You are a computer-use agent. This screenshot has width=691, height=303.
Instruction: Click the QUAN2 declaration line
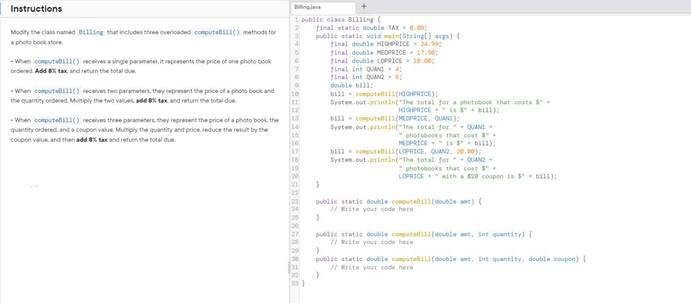(366, 77)
